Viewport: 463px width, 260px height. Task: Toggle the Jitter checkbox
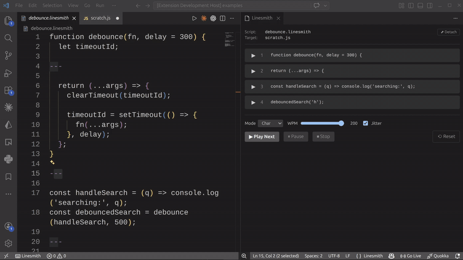[365, 123]
